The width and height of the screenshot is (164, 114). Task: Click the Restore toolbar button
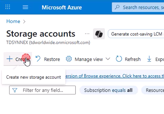click(48, 59)
